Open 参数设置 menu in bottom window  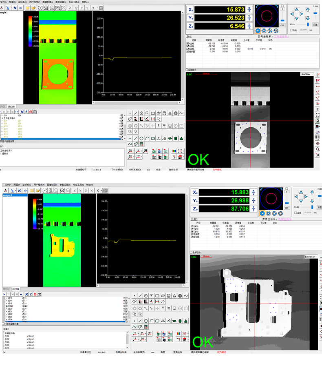tap(65, 185)
